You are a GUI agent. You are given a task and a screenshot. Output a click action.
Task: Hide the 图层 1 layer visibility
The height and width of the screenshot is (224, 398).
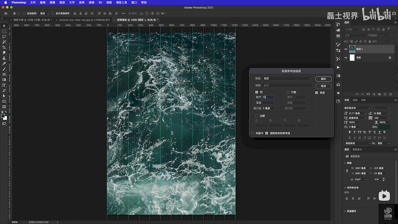click(345, 49)
